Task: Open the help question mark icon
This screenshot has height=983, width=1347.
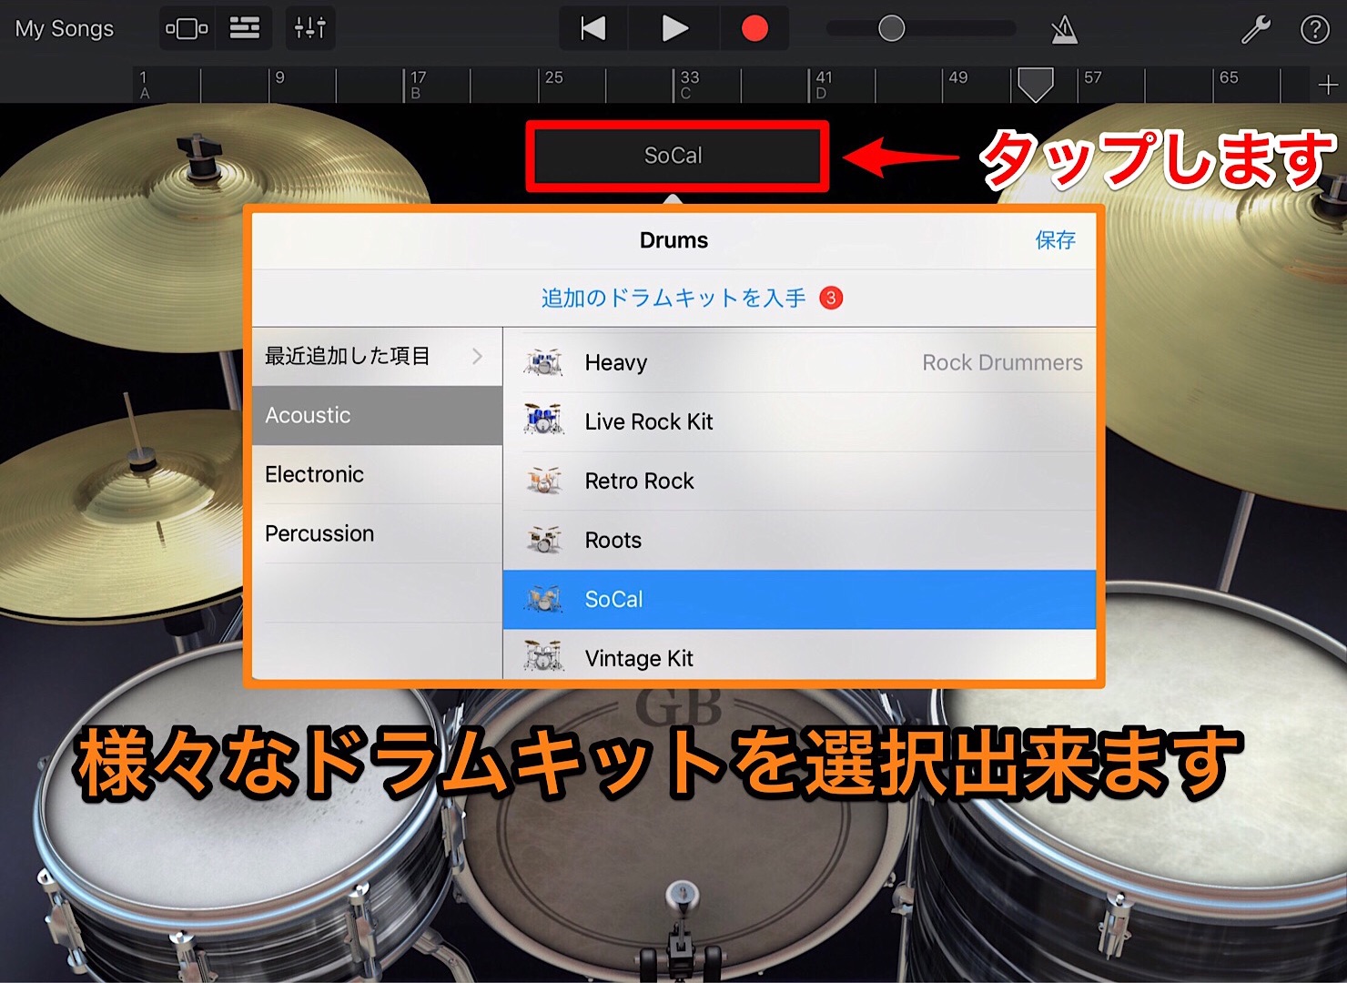Action: 1315,29
